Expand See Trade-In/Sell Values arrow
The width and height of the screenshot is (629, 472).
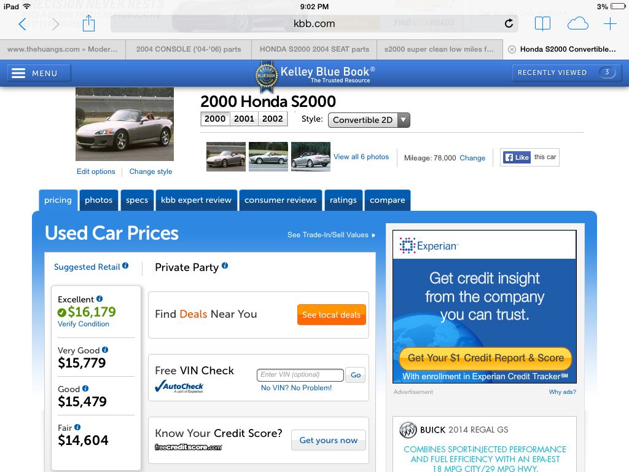coord(374,235)
